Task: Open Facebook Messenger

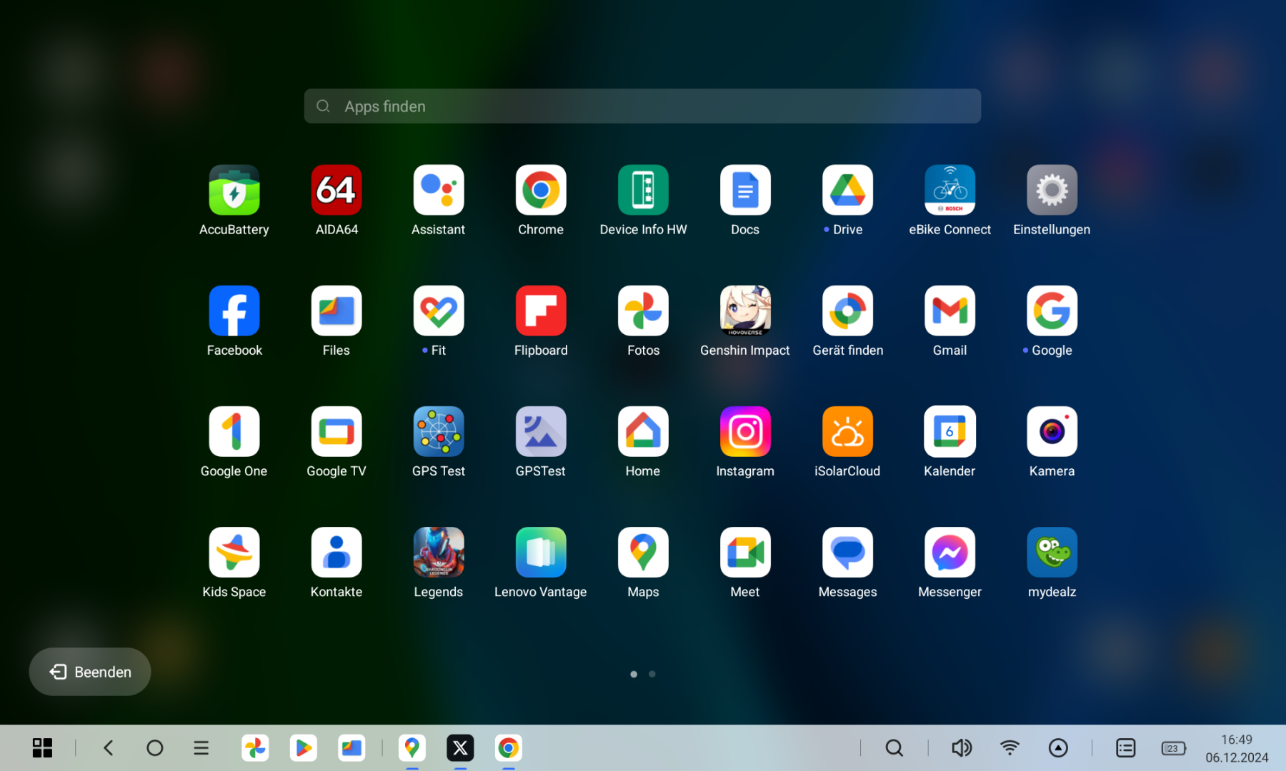Action: click(949, 552)
